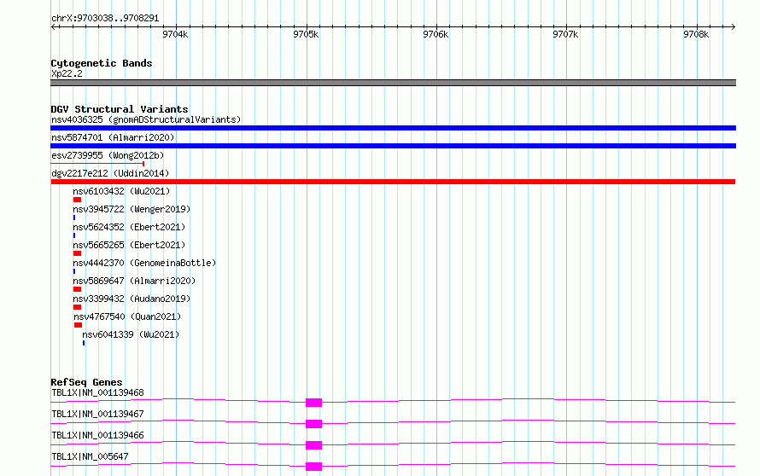Open nsv5874701 (Almarri2020) variant label

tap(113, 137)
